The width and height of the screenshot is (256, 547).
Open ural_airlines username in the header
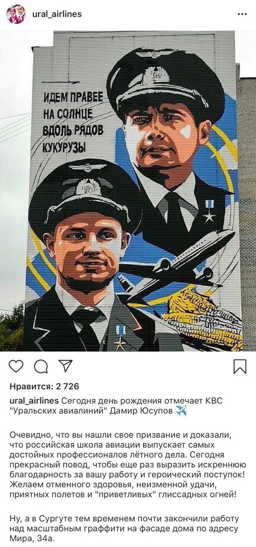pyautogui.click(x=57, y=14)
